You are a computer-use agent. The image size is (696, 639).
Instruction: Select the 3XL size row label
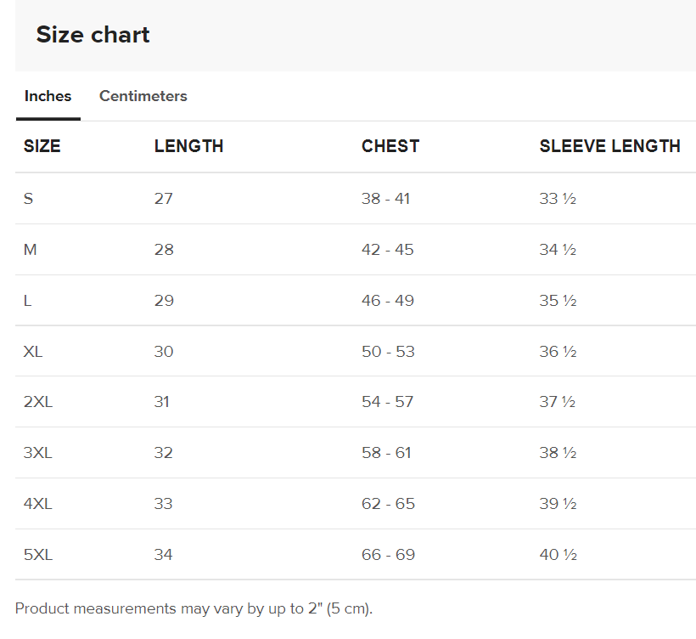click(37, 453)
